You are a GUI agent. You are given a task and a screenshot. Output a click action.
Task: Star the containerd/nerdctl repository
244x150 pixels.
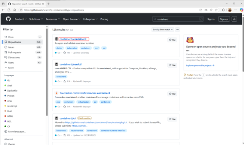(172, 65)
